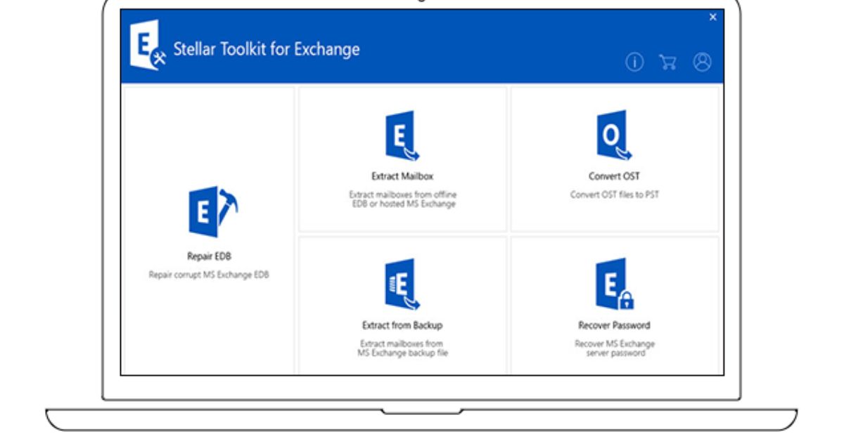Click the Convert OST files to PST description
Viewport: 844px width, 441px height.
pyautogui.click(x=613, y=192)
